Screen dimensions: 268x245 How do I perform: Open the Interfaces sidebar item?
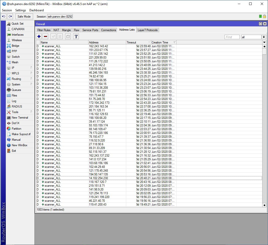(20, 35)
